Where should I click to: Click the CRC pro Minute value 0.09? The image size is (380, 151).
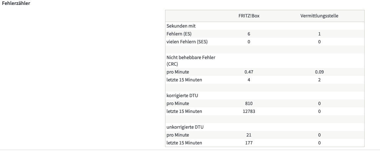(x=319, y=72)
